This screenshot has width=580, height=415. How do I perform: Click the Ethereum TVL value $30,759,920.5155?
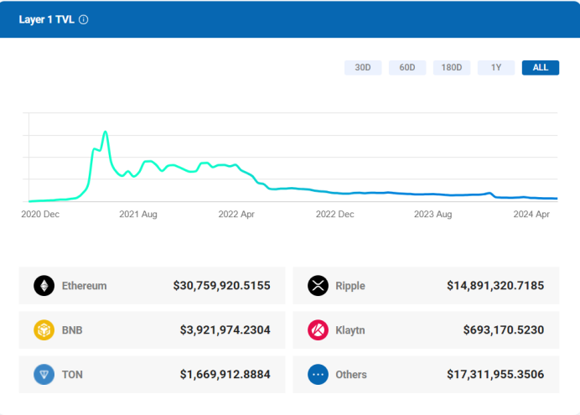click(222, 286)
